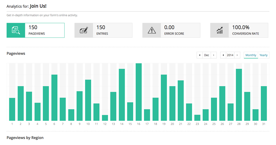Click the tall bar for day 14

click(122, 95)
